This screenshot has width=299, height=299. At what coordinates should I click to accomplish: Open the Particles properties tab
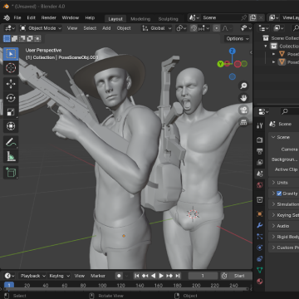point(259,237)
